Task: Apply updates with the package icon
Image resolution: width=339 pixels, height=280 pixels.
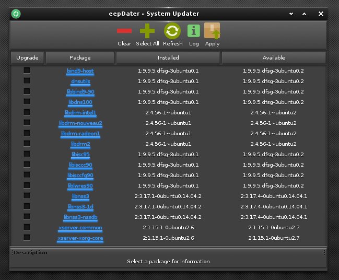Action: (212, 31)
